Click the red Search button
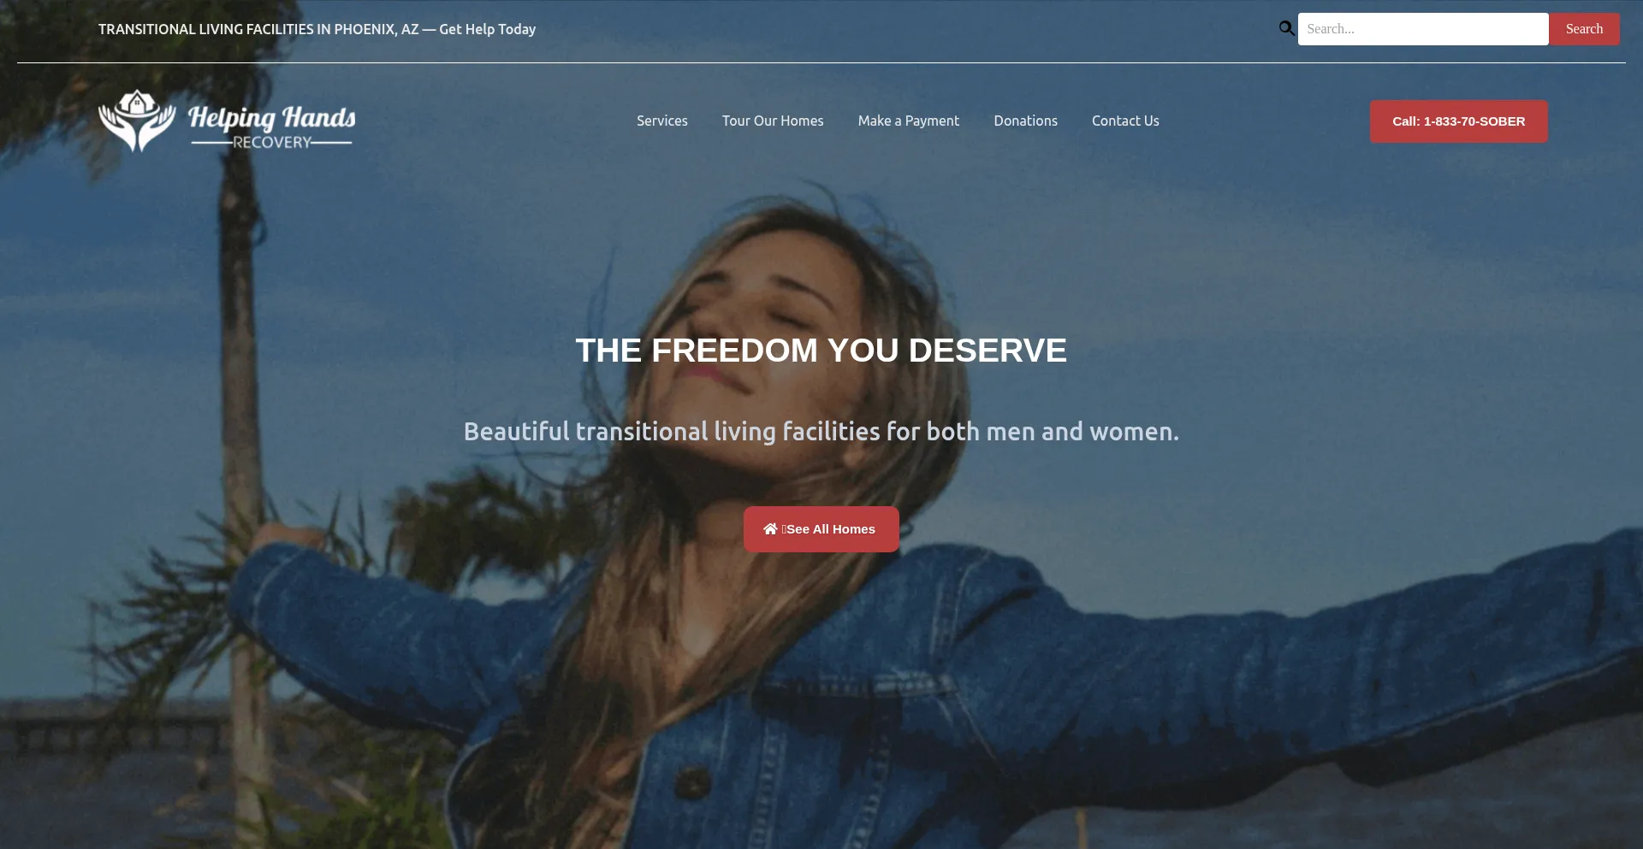 pos(1584,29)
